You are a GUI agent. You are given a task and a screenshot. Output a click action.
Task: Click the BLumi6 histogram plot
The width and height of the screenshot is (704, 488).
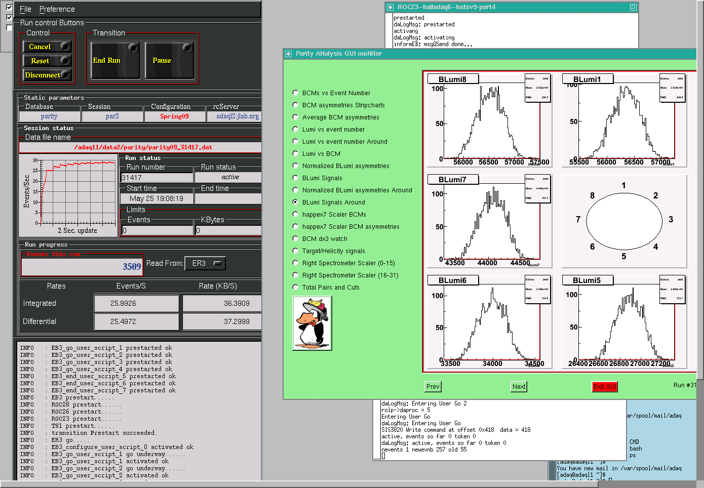pyautogui.click(x=489, y=321)
